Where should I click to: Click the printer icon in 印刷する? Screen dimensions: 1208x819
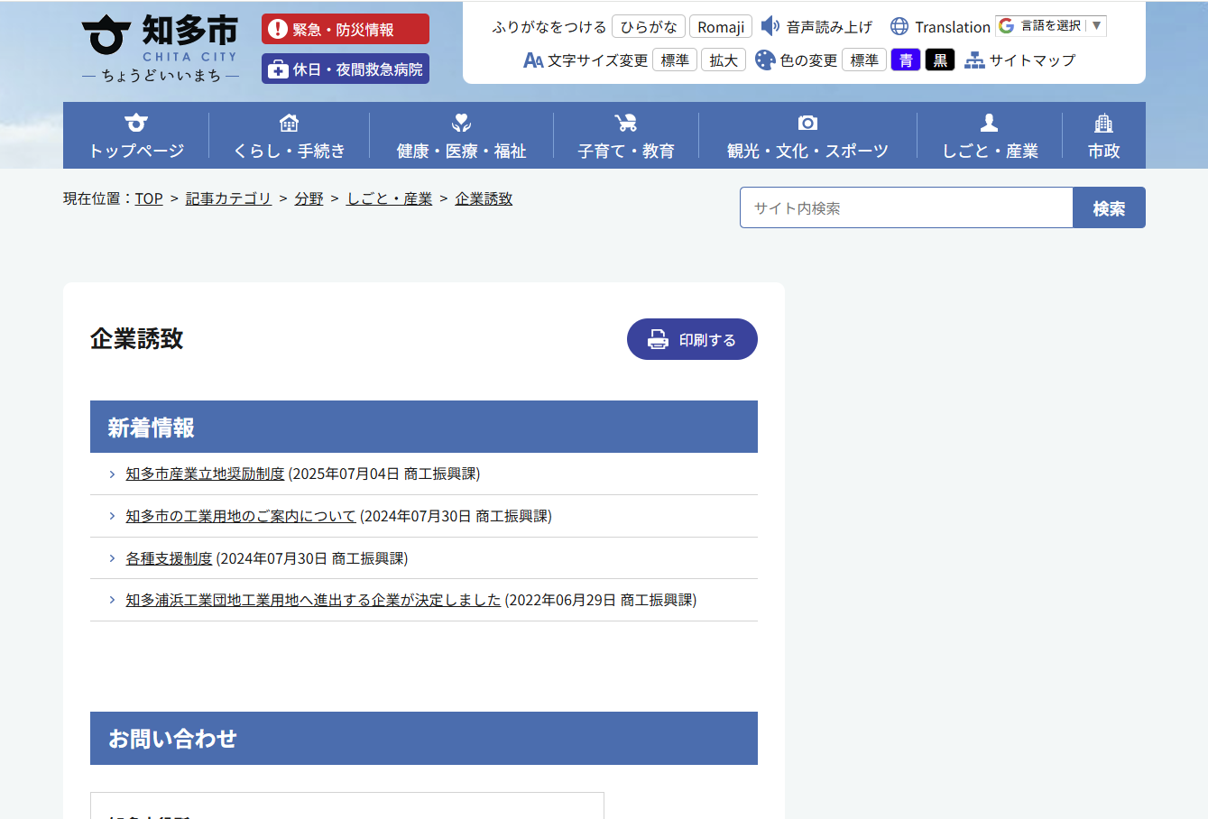pyautogui.click(x=659, y=339)
